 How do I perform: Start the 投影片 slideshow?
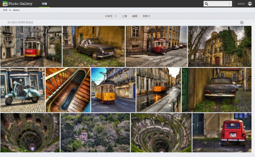pyautogui.click(x=146, y=16)
